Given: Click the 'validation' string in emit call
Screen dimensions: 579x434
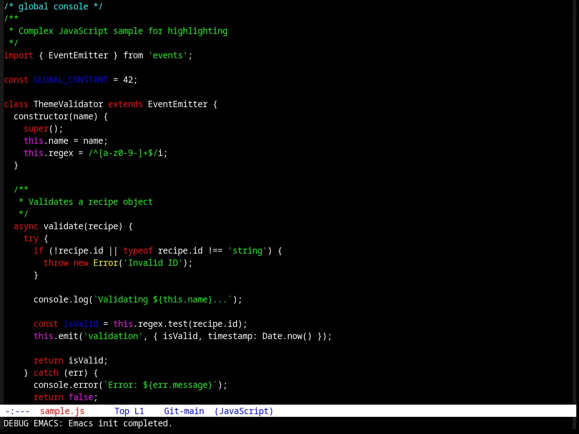Looking at the screenshot, I should click(113, 336).
